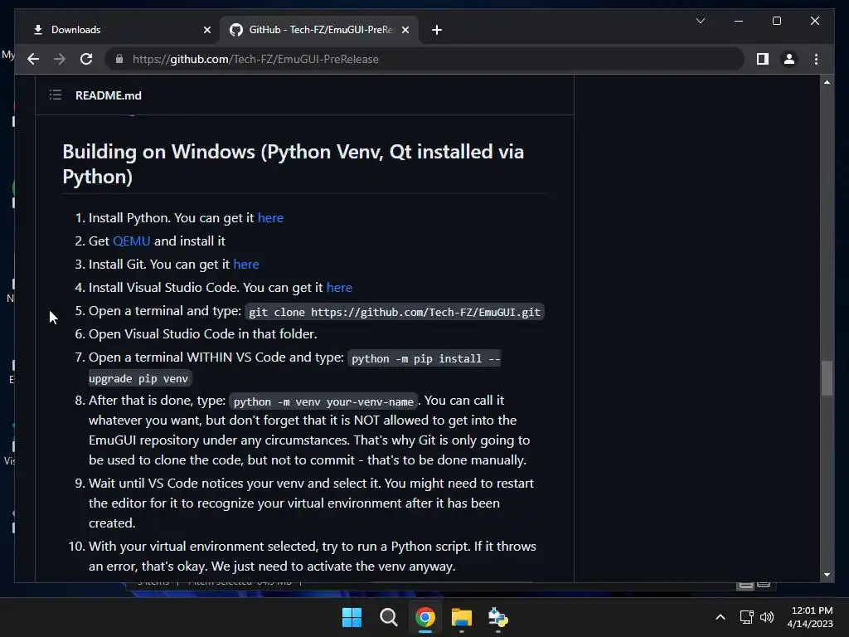The width and height of the screenshot is (849, 637).
Task: Click the forward navigation arrow
Action: tap(60, 59)
